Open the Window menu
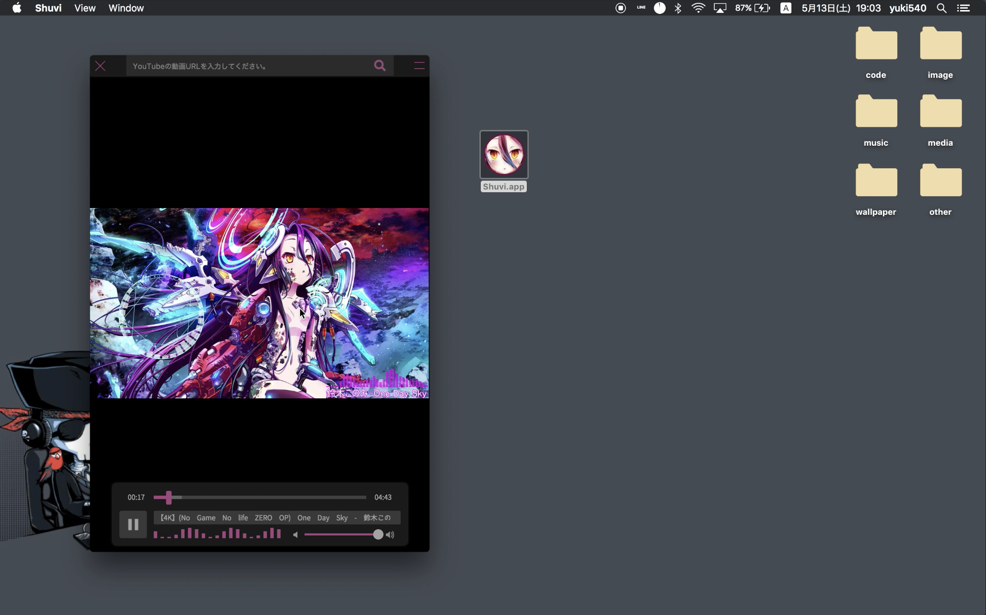986x615 pixels. [126, 8]
